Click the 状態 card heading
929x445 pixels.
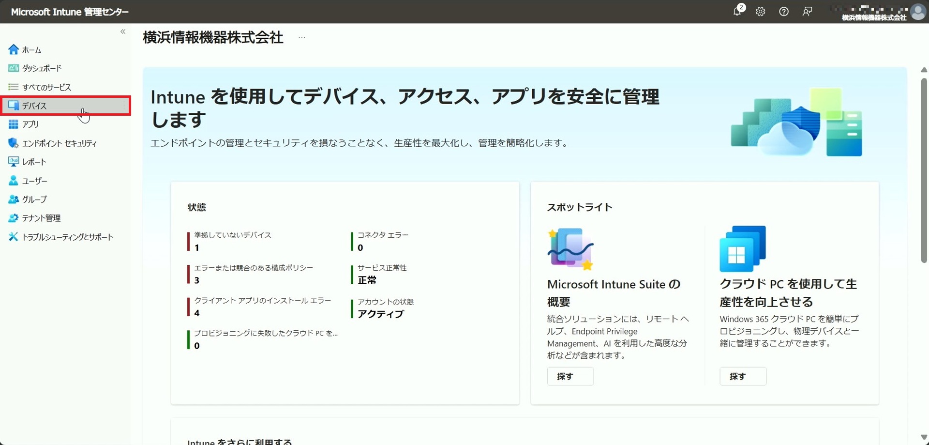(197, 207)
